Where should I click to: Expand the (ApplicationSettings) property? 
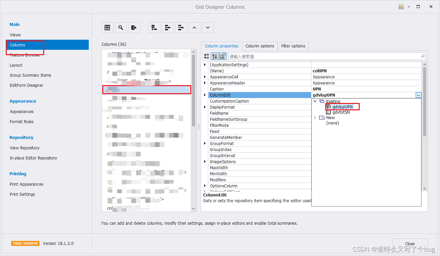click(x=205, y=65)
